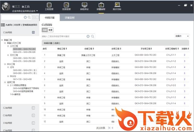
Task: Click the search magnifier in the left sidebar
Action: pyautogui.click(x=29, y=18)
